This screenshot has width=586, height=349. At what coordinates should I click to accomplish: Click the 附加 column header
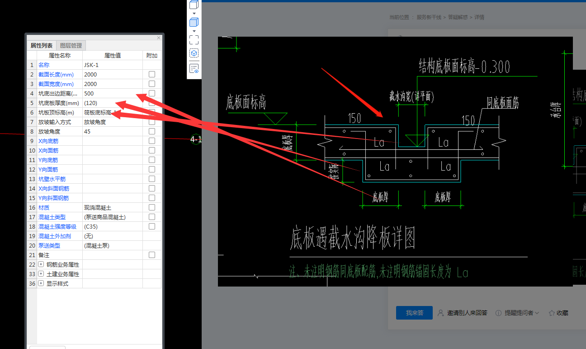152,55
